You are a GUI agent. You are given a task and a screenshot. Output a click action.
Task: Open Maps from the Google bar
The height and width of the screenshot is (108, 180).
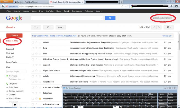coord(34,11)
